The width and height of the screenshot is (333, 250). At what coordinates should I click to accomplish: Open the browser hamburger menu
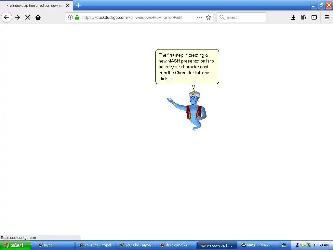326,17
